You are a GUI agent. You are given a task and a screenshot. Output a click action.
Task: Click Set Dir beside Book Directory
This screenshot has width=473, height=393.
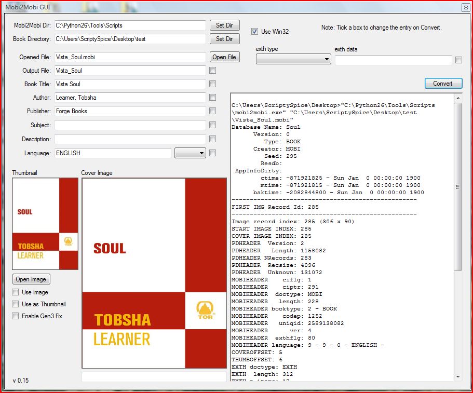tap(224, 39)
